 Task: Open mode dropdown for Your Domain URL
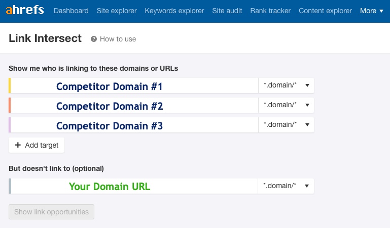286,186
